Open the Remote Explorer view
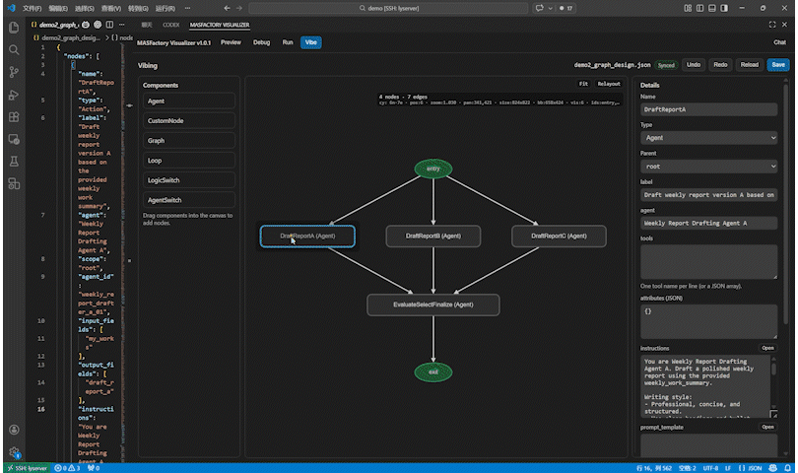This screenshot has height=473, width=798. (x=14, y=140)
